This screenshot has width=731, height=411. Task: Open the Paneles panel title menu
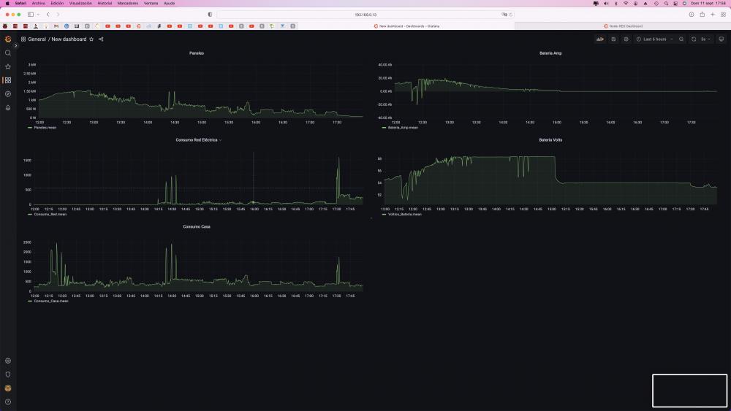click(196, 53)
